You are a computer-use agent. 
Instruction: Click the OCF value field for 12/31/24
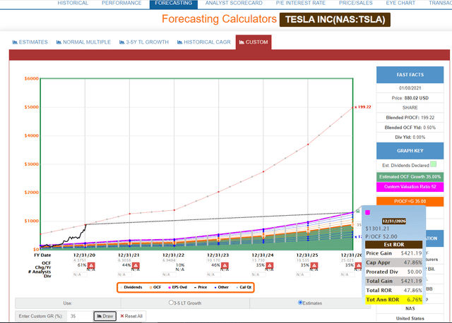258,260
